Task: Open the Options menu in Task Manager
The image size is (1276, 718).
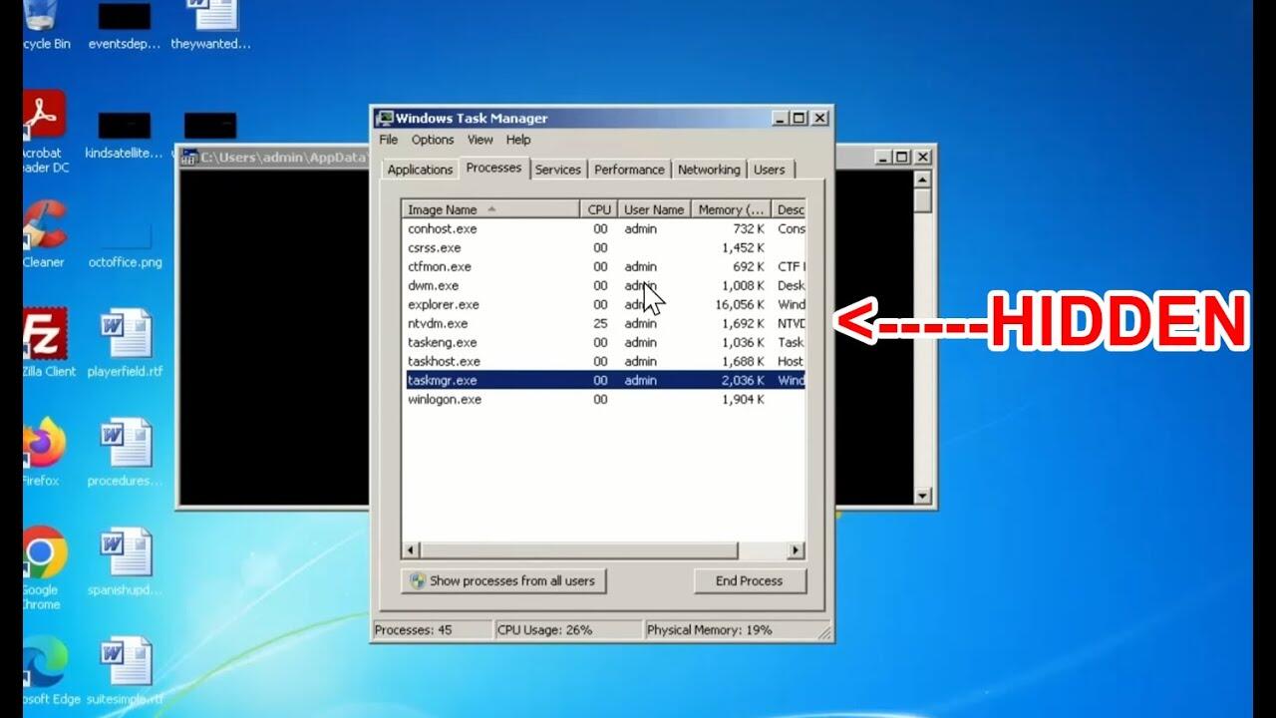Action: click(433, 140)
